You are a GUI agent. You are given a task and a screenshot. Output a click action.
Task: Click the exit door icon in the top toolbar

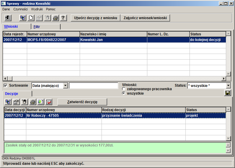coord(8,18)
